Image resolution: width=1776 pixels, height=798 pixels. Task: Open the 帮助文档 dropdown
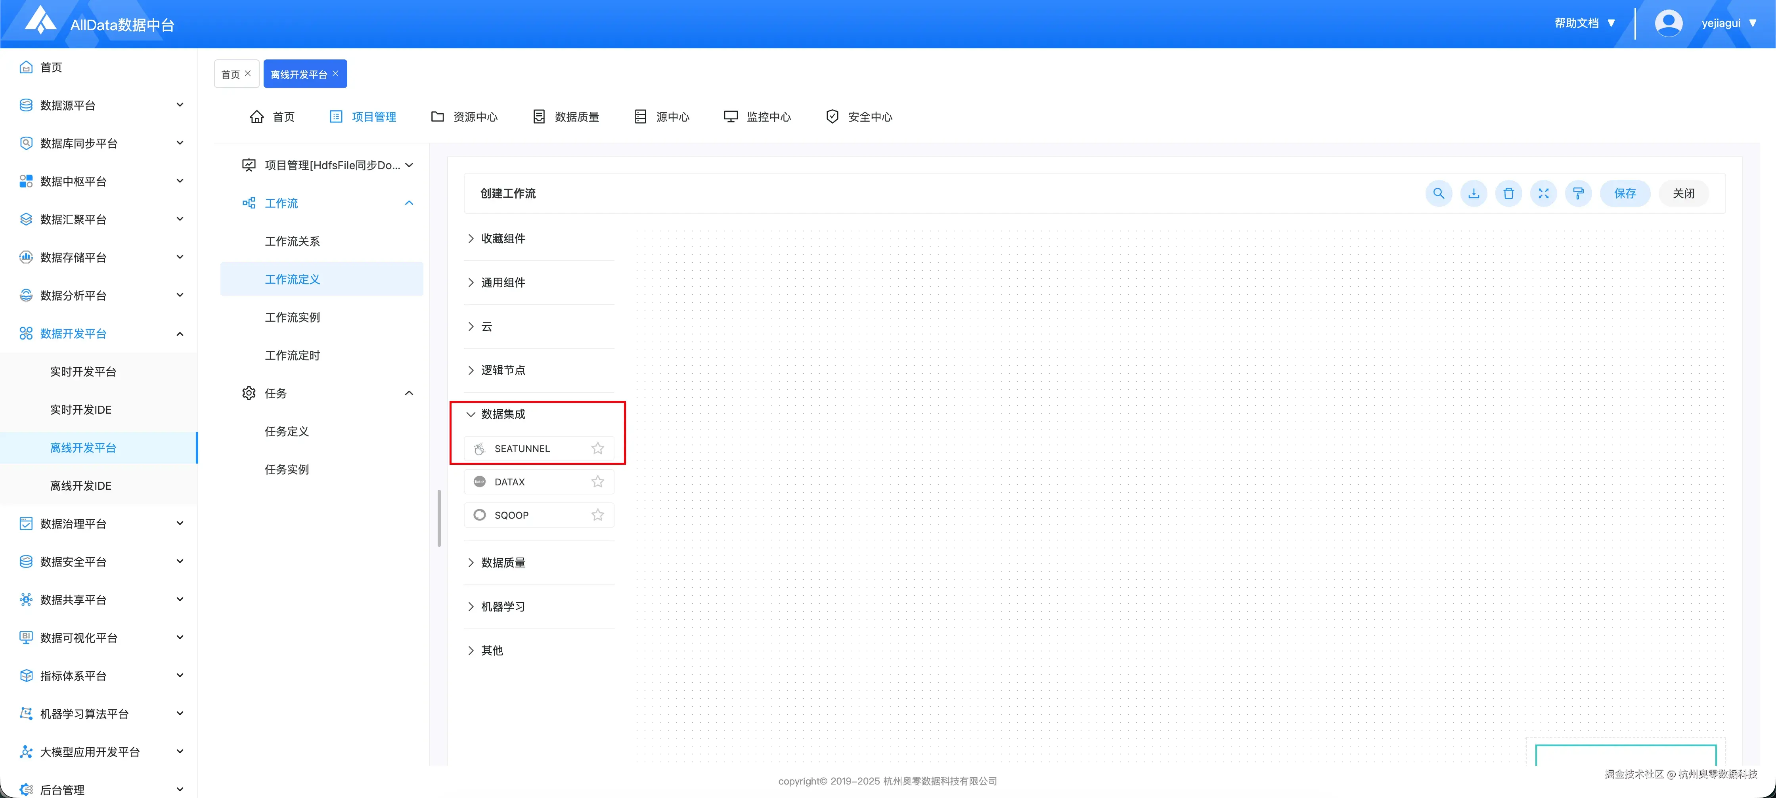1585,23
